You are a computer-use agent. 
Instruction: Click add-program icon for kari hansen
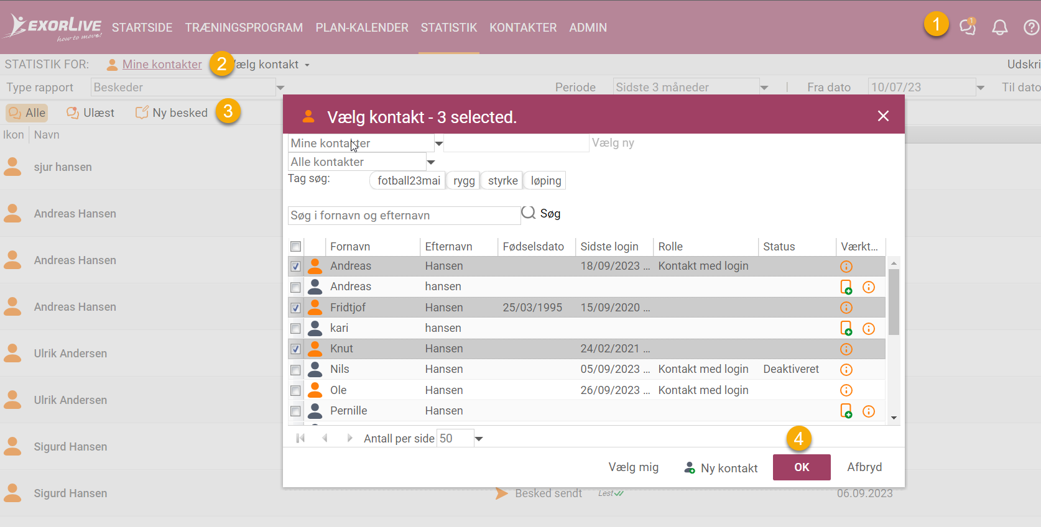tap(846, 328)
